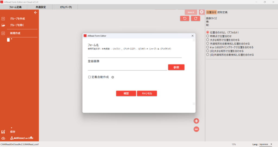278x147 pixels.
Task: Click the フォーム名 text input field
Action: (x=135, y=55)
